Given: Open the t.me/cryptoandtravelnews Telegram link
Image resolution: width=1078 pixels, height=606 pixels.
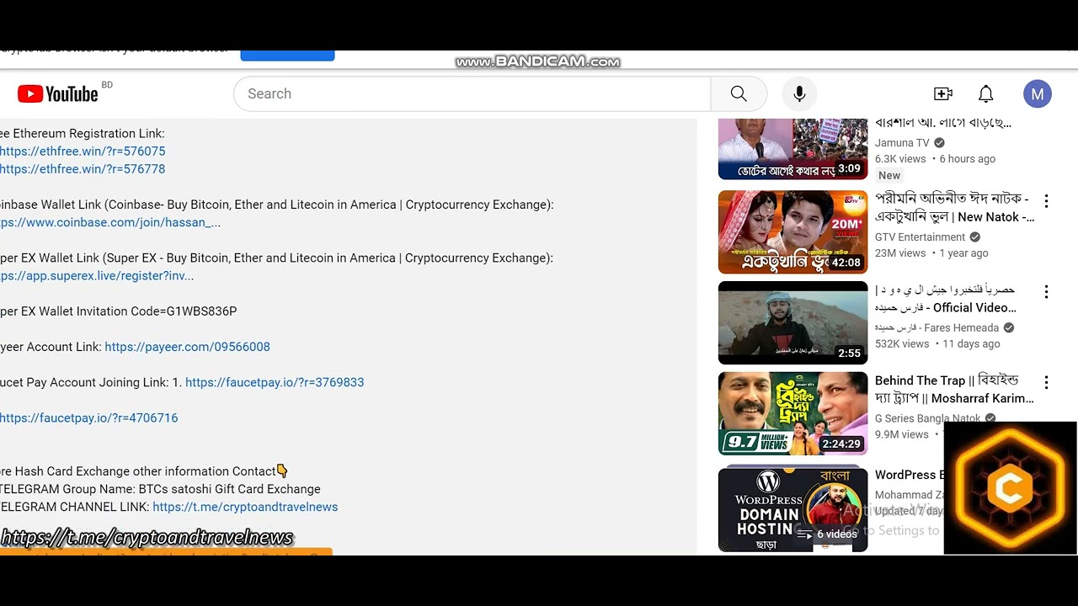Looking at the screenshot, I should pos(245,507).
